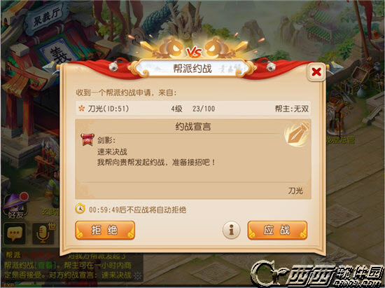Click the countdown clock icon
Image resolution: width=385 pixels, height=288 pixels.
pos(80,209)
